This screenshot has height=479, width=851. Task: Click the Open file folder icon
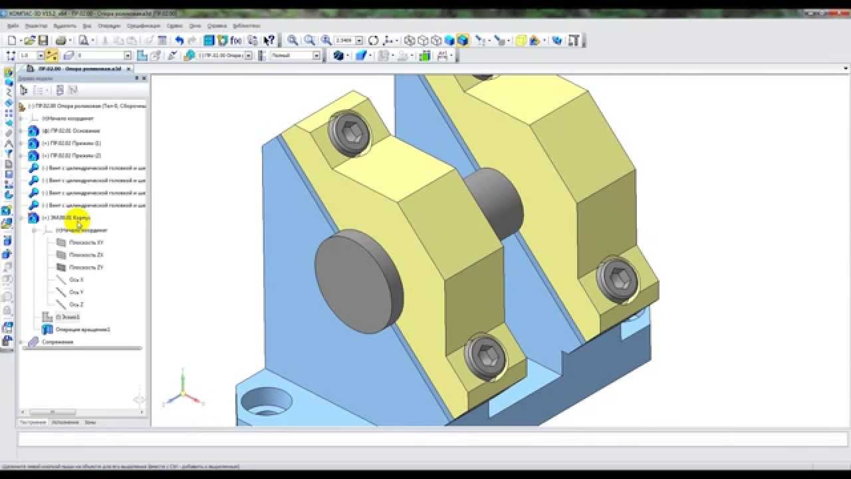click(29, 41)
